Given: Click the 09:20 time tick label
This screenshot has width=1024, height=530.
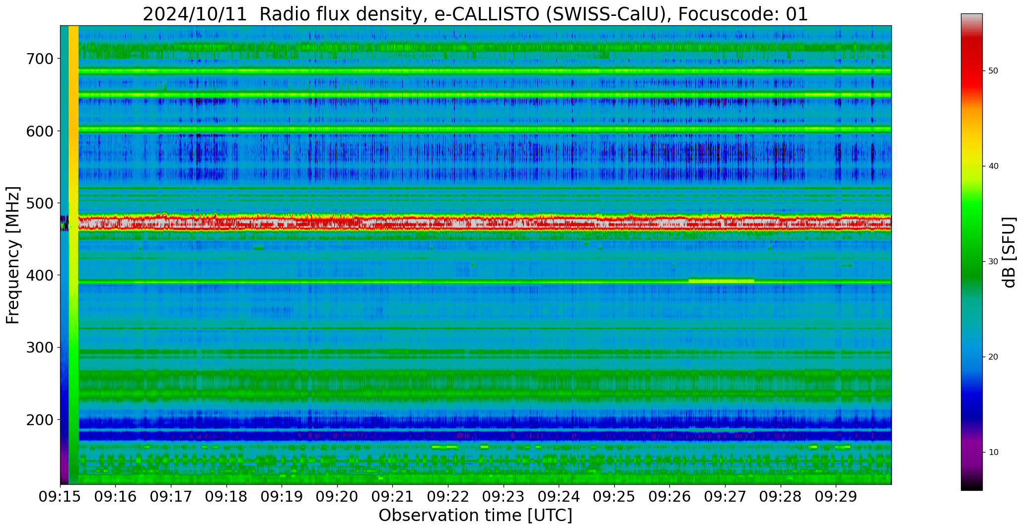Looking at the screenshot, I should (337, 497).
